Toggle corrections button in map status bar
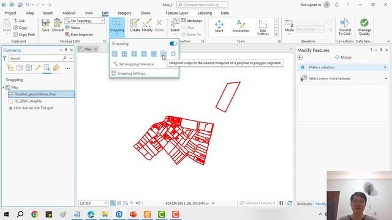The height and width of the screenshot is (220, 392). click(x=138, y=204)
